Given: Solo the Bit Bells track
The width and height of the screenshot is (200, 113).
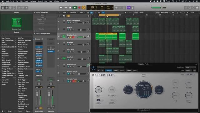Looking at the screenshot, I should (x=71, y=30).
